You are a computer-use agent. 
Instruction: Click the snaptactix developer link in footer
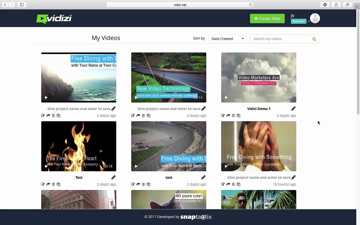point(196,217)
